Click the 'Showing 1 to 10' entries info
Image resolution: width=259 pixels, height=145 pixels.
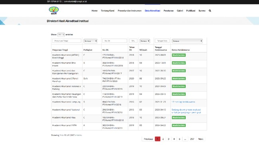point(67,135)
